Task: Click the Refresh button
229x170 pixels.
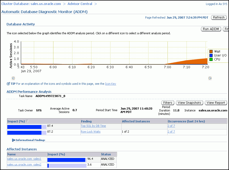Action: [x=219, y=17]
